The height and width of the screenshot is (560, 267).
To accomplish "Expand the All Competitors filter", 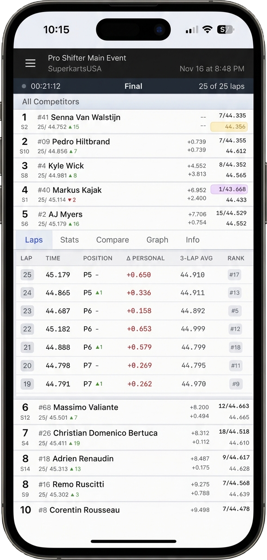I will click(51, 101).
